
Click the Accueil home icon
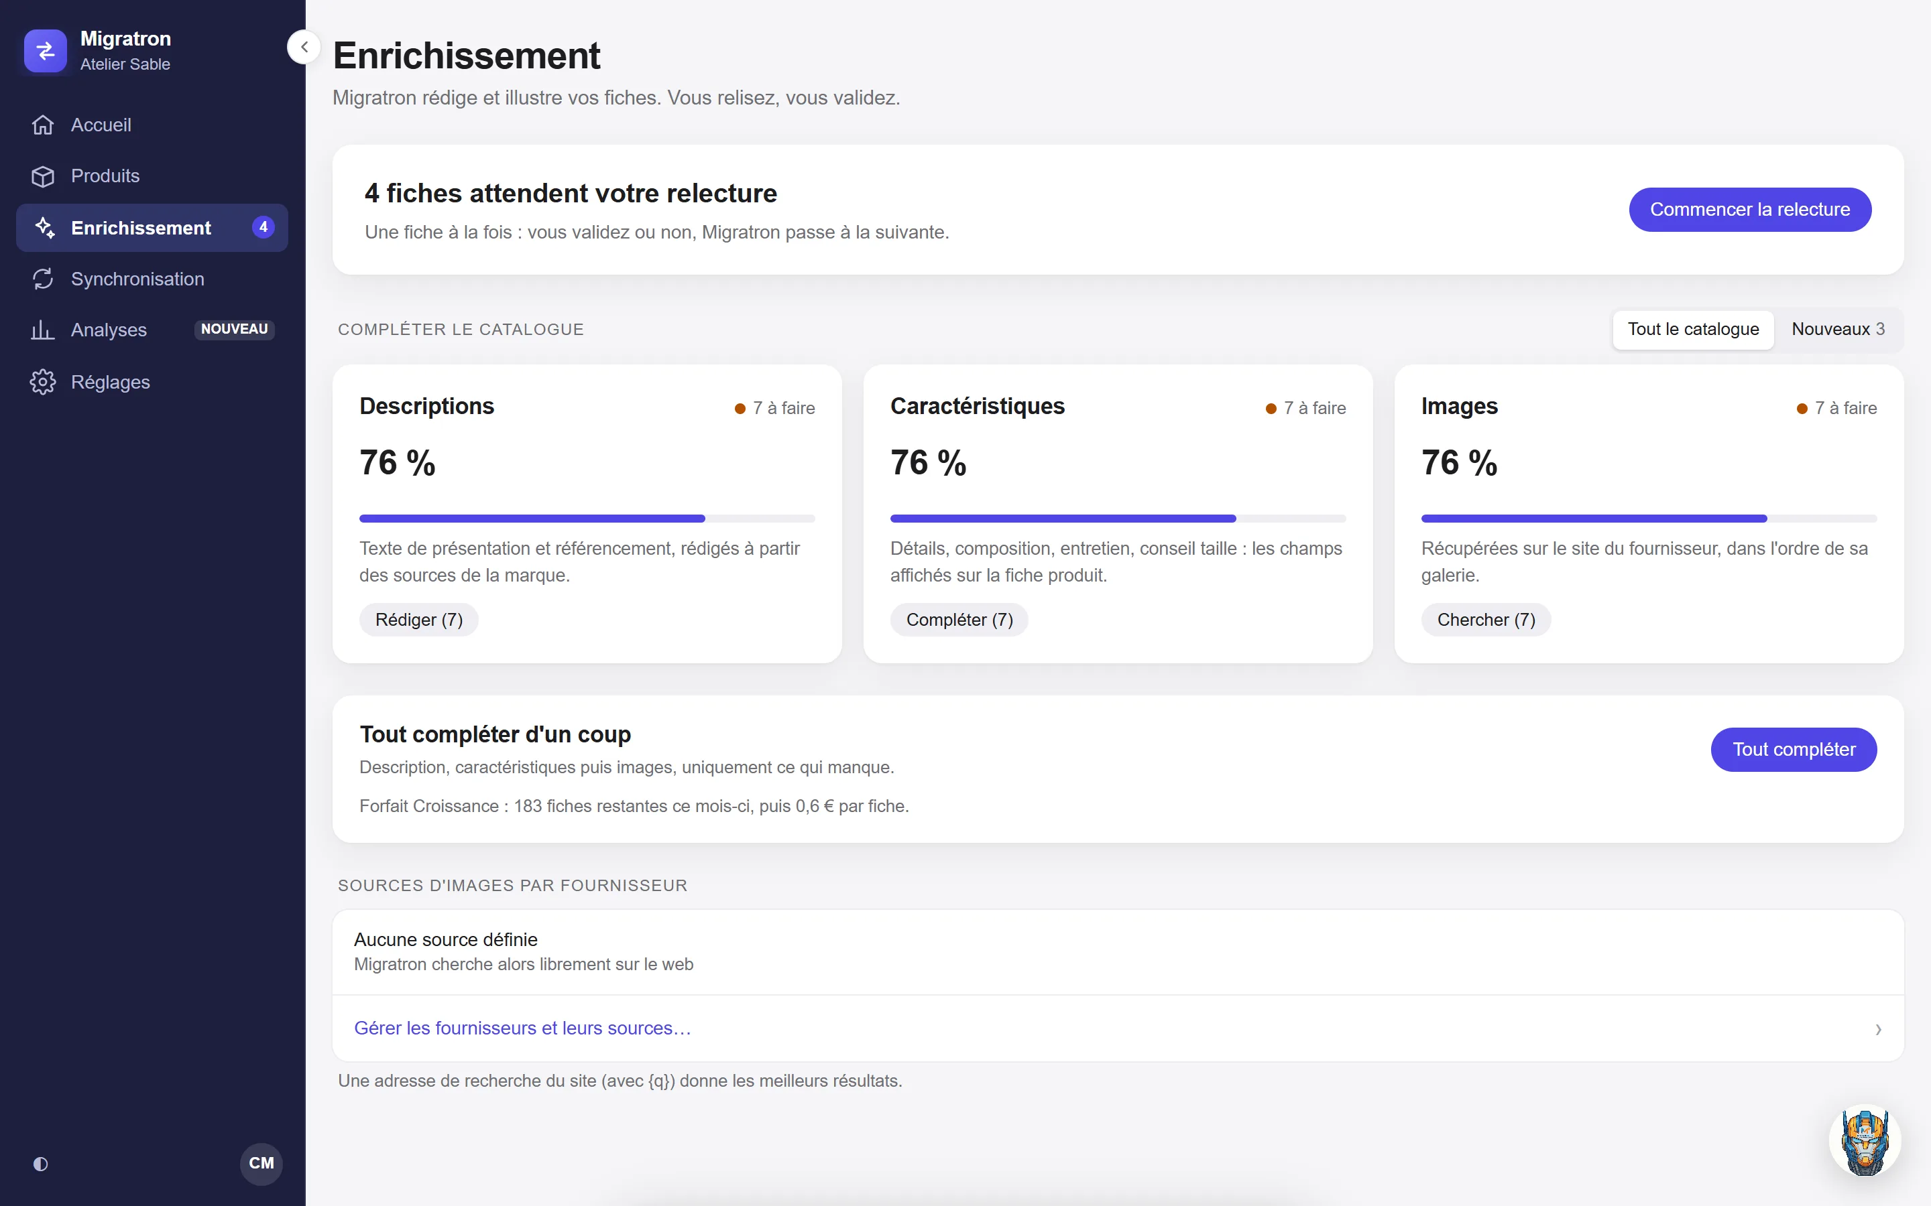[x=43, y=125]
